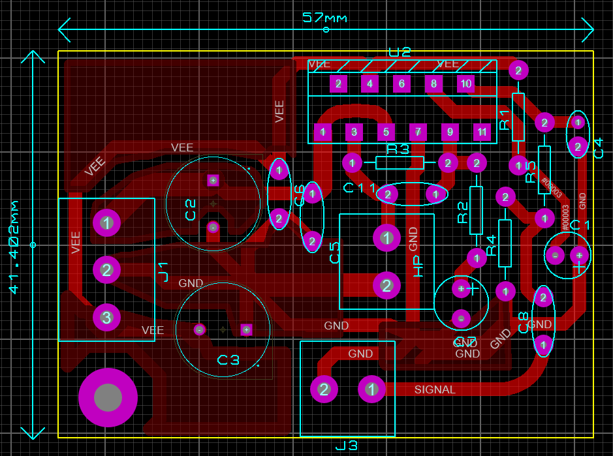Select pad 7 of IC U2

pyautogui.click(x=418, y=132)
